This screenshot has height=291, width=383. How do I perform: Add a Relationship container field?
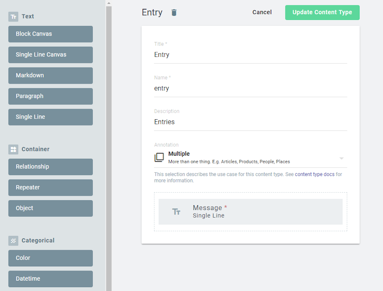pyautogui.click(x=51, y=167)
